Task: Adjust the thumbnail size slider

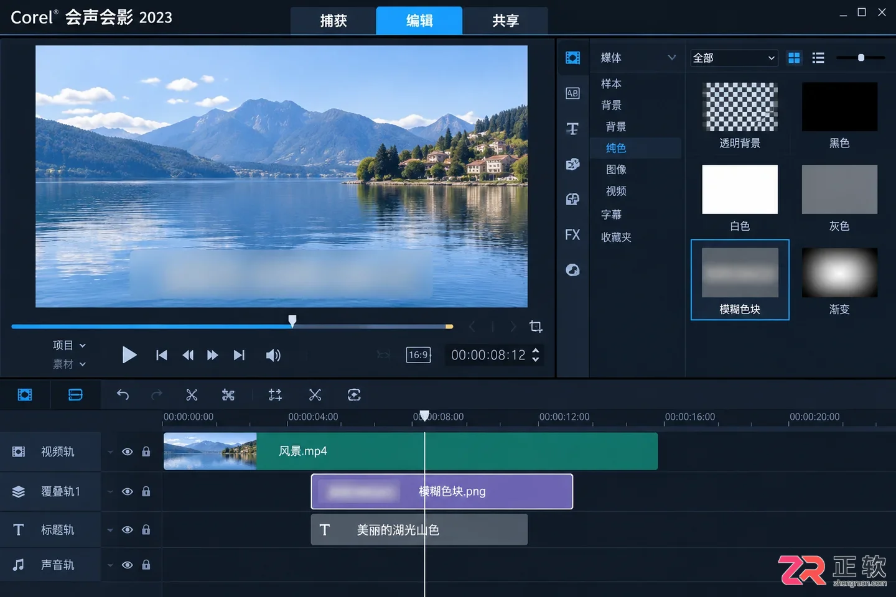Action: pyautogui.click(x=861, y=58)
